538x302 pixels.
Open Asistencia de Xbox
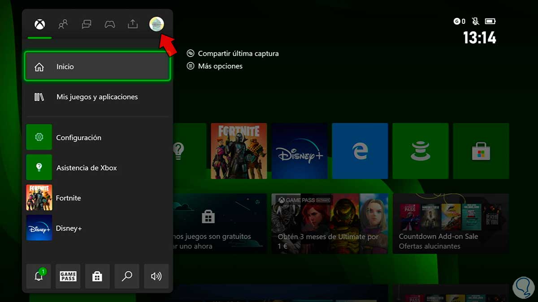[87, 168]
